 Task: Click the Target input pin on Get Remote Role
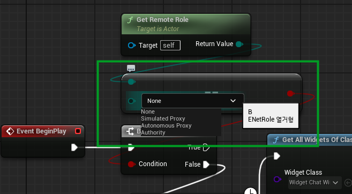pyautogui.click(x=131, y=46)
